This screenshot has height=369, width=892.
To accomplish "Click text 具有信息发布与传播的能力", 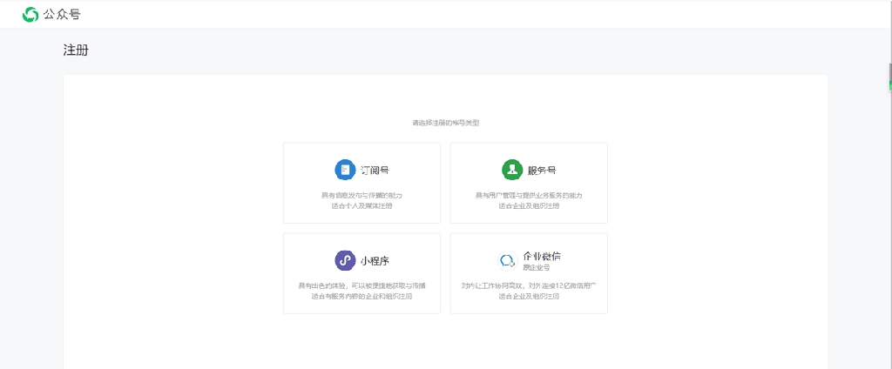I will [362, 195].
